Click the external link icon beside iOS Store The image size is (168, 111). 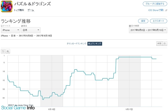(166, 10)
